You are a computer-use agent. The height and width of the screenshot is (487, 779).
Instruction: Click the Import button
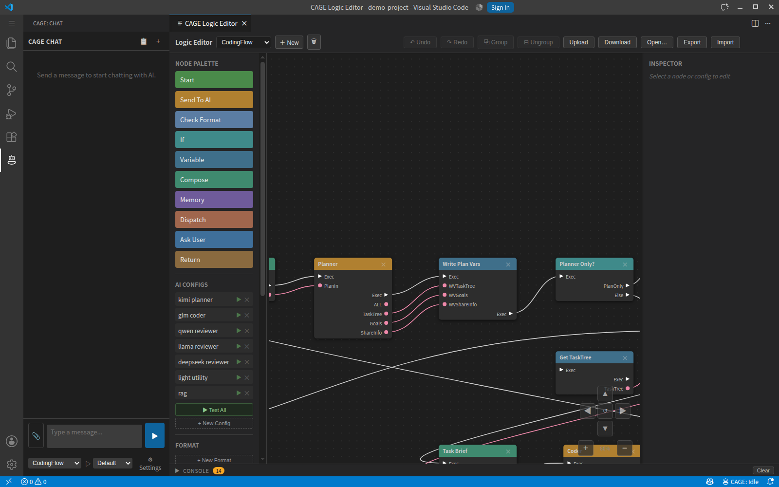tap(725, 42)
